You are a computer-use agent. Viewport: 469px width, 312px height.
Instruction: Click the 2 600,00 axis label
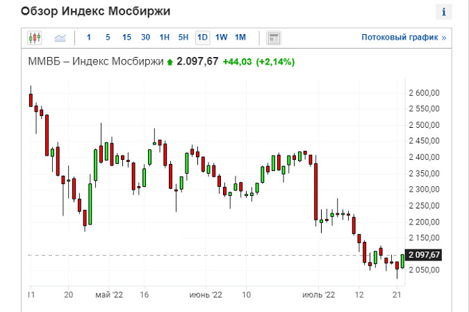coord(424,93)
